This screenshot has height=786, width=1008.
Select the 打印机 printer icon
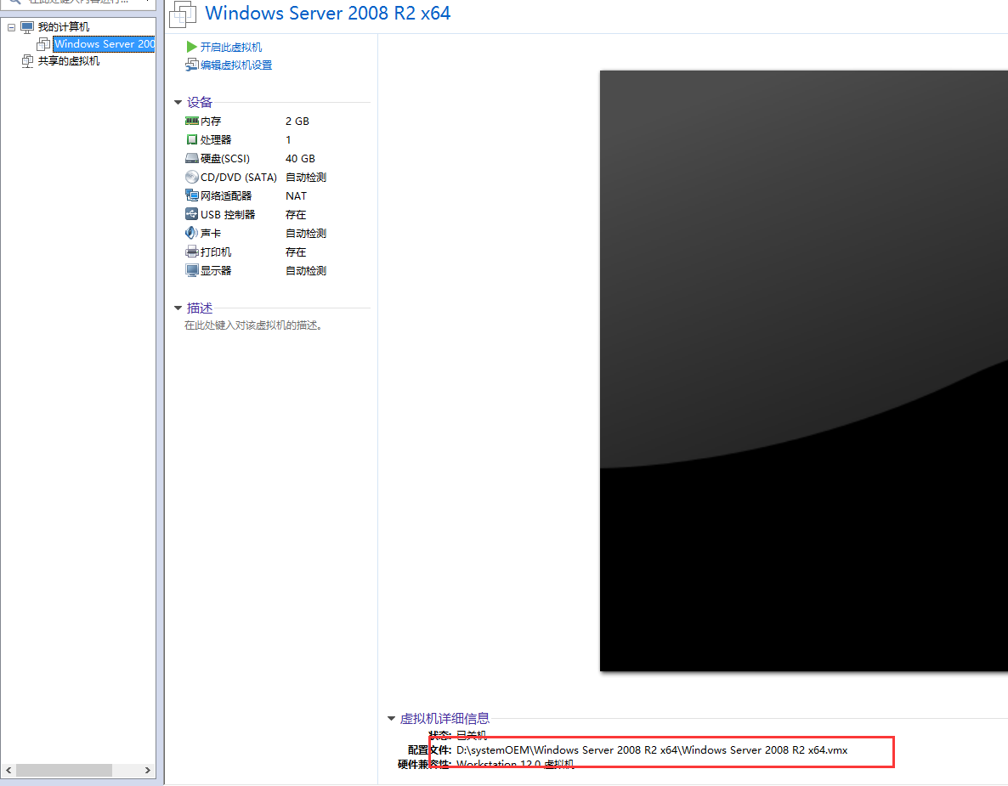tap(191, 252)
